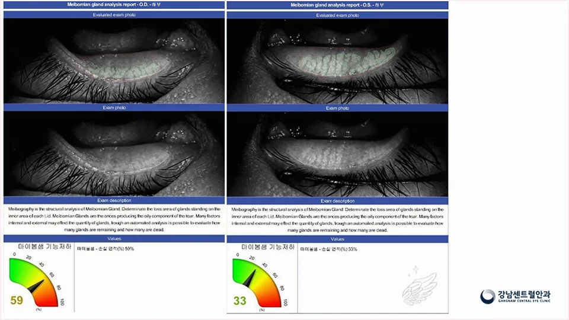The height and width of the screenshot is (320, 569).
Task: Click the O.S. gauge dial showing 33
Action: [260, 282]
